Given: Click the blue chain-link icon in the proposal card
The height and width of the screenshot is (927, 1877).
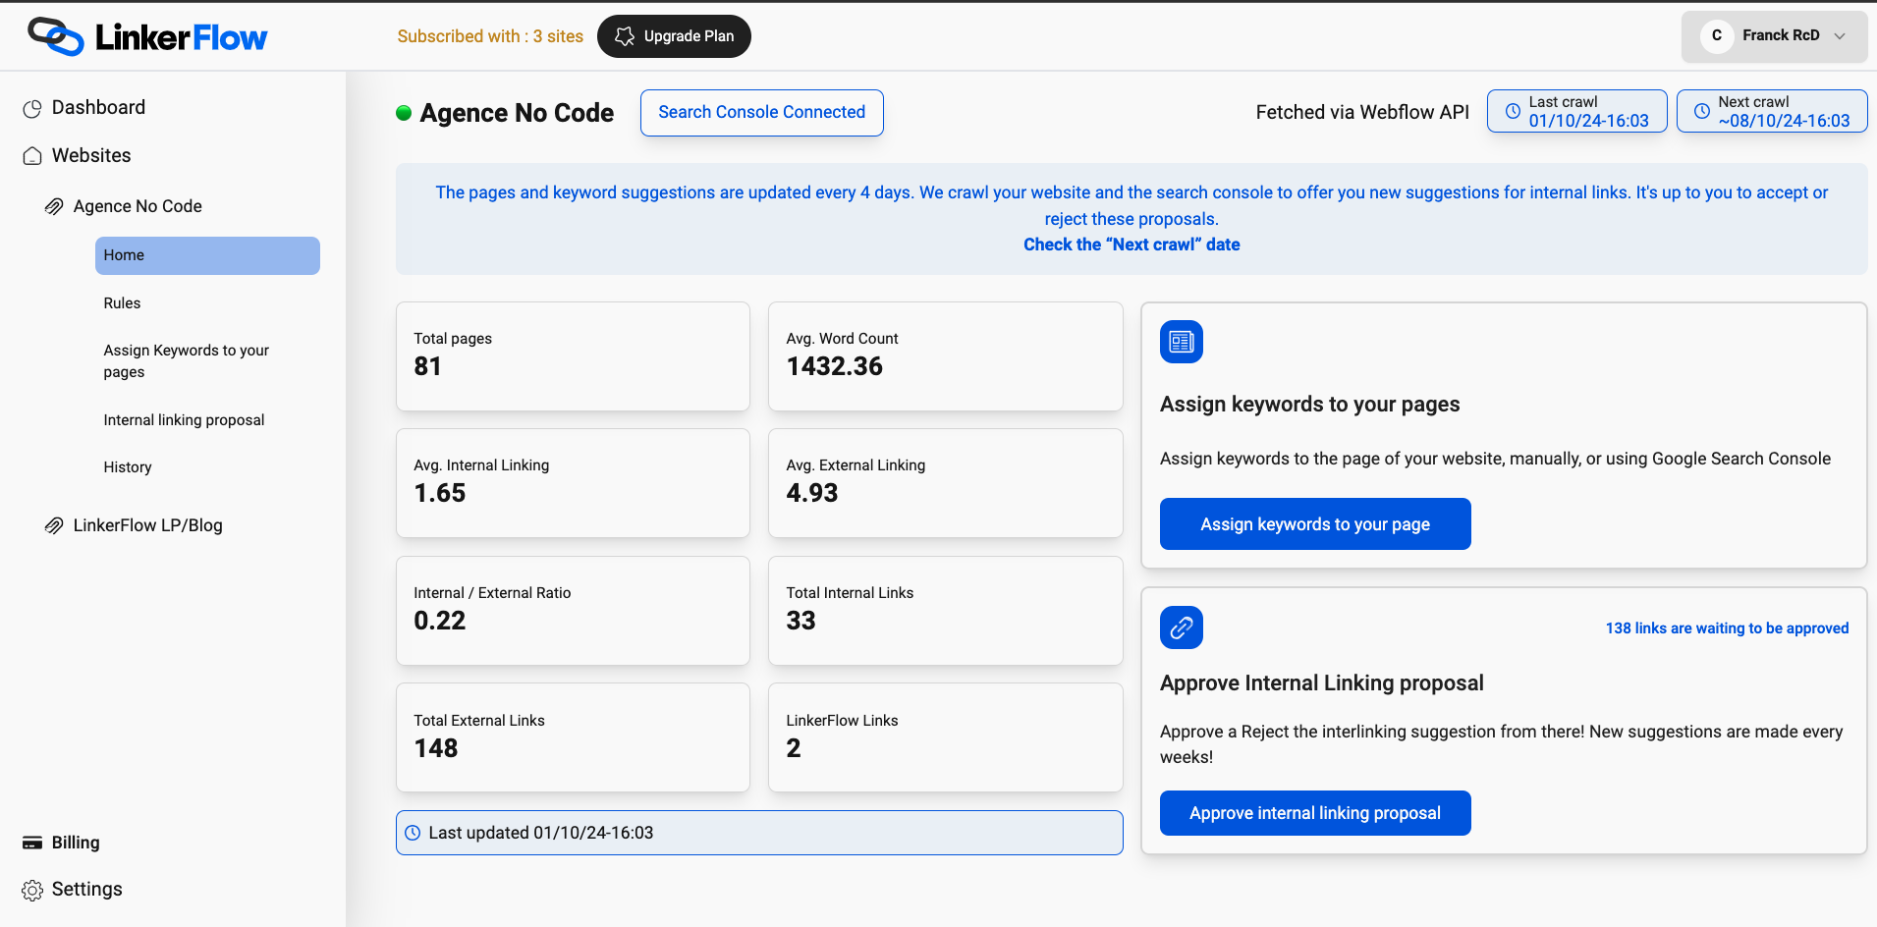Looking at the screenshot, I should (1182, 627).
